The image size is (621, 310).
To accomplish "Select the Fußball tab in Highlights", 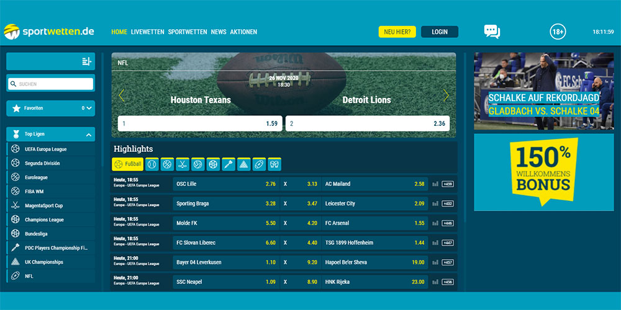I will [x=127, y=164].
